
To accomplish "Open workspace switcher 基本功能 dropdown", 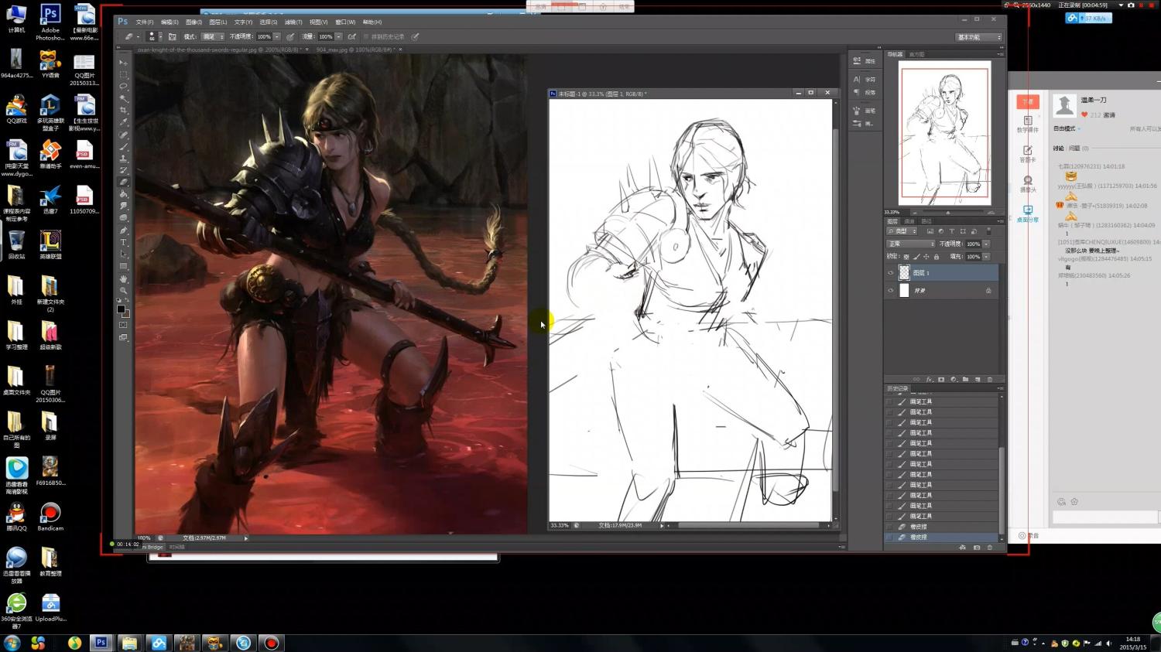I will (979, 37).
